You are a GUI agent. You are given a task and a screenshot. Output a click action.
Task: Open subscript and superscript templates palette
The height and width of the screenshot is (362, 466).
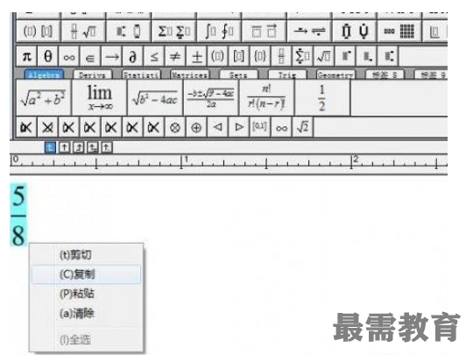129,31
